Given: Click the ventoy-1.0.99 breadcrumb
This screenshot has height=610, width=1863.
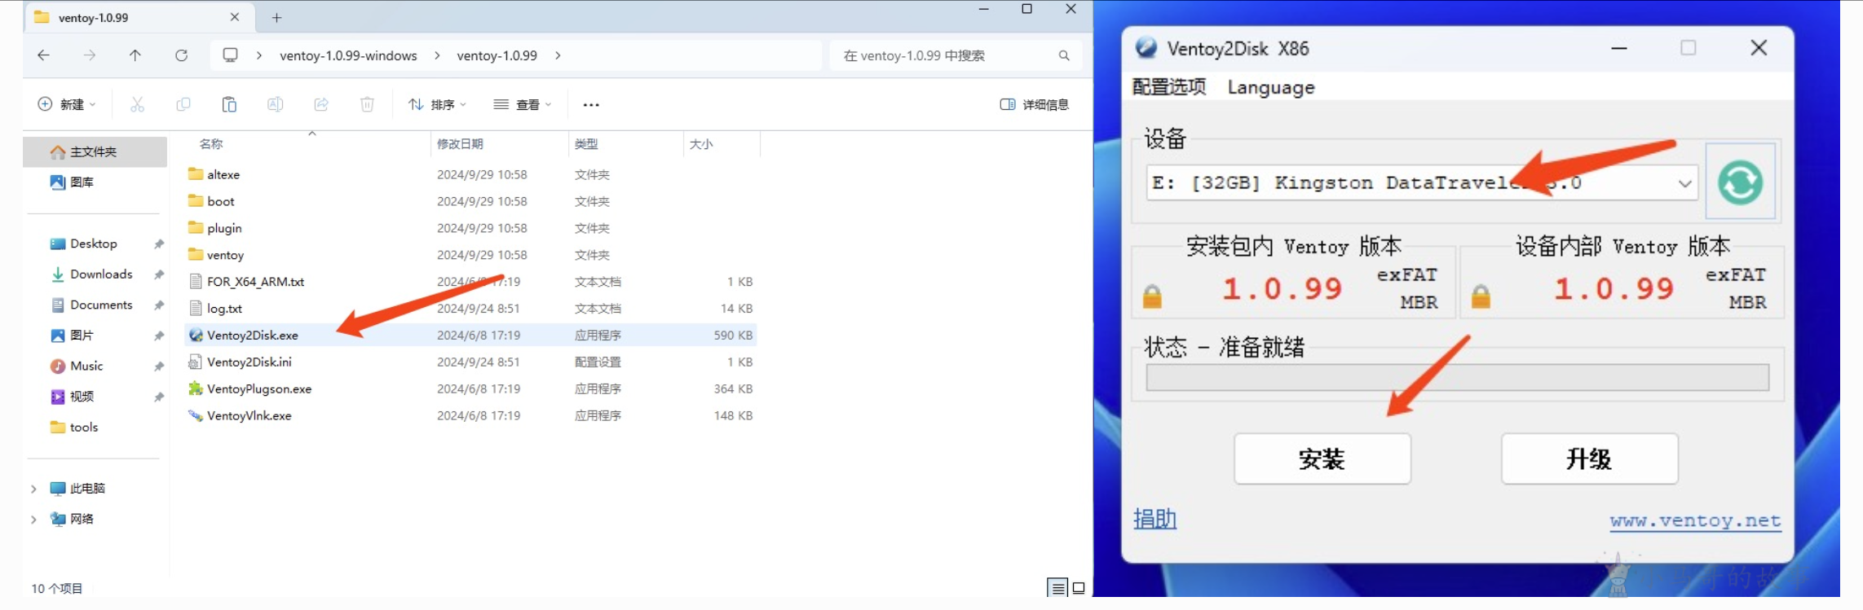Looking at the screenshot, I should point(497,55).
